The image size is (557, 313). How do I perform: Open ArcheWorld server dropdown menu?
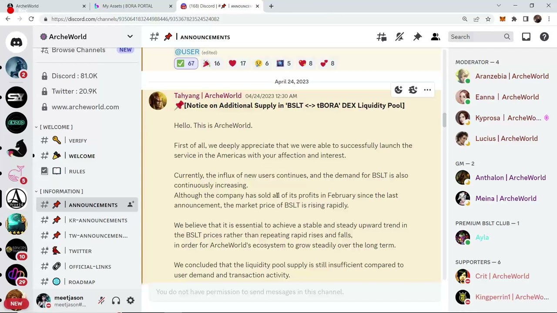[130, 37]
